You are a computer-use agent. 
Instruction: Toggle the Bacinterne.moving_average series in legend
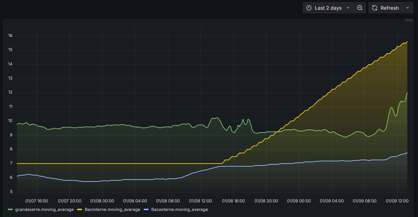112,210
